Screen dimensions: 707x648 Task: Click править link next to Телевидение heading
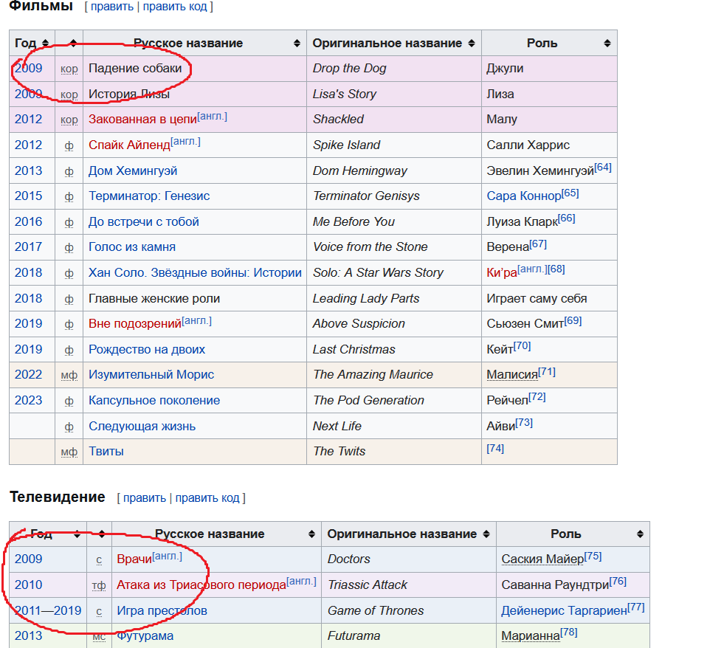pos(145,498)
